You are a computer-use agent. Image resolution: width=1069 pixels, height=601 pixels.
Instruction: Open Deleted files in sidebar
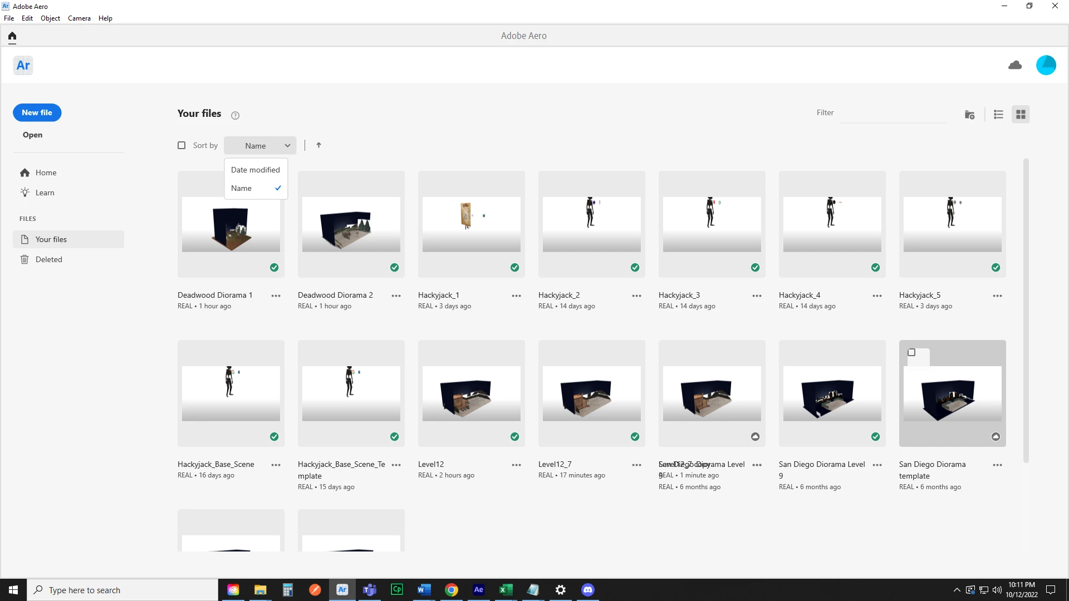point(48,259)
